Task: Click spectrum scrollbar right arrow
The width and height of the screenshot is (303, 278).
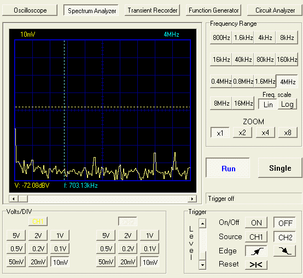Action: (192, 199)
